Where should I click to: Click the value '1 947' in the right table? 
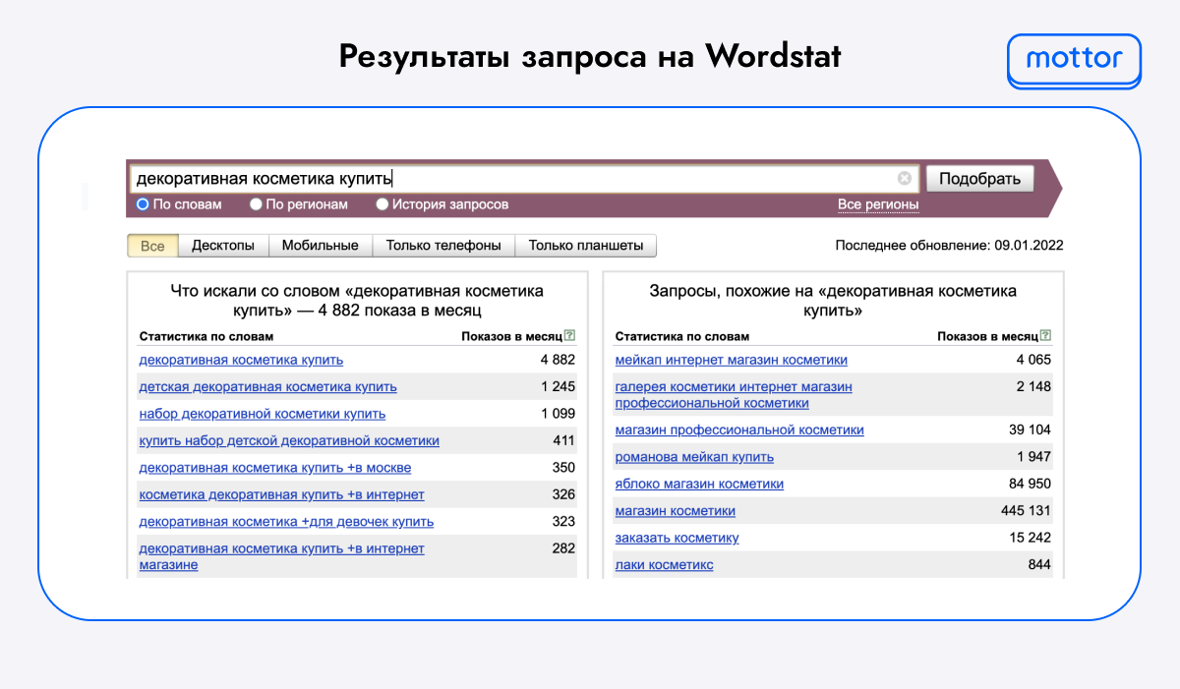tap(1033, 457)
